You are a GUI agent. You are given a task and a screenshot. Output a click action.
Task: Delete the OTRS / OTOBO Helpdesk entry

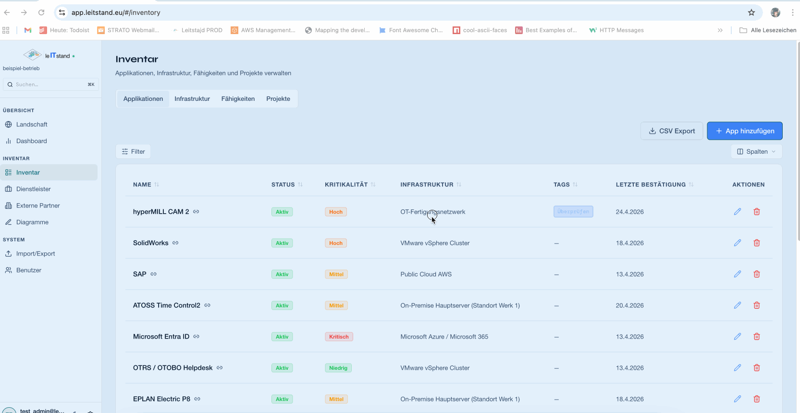(757, 368)
